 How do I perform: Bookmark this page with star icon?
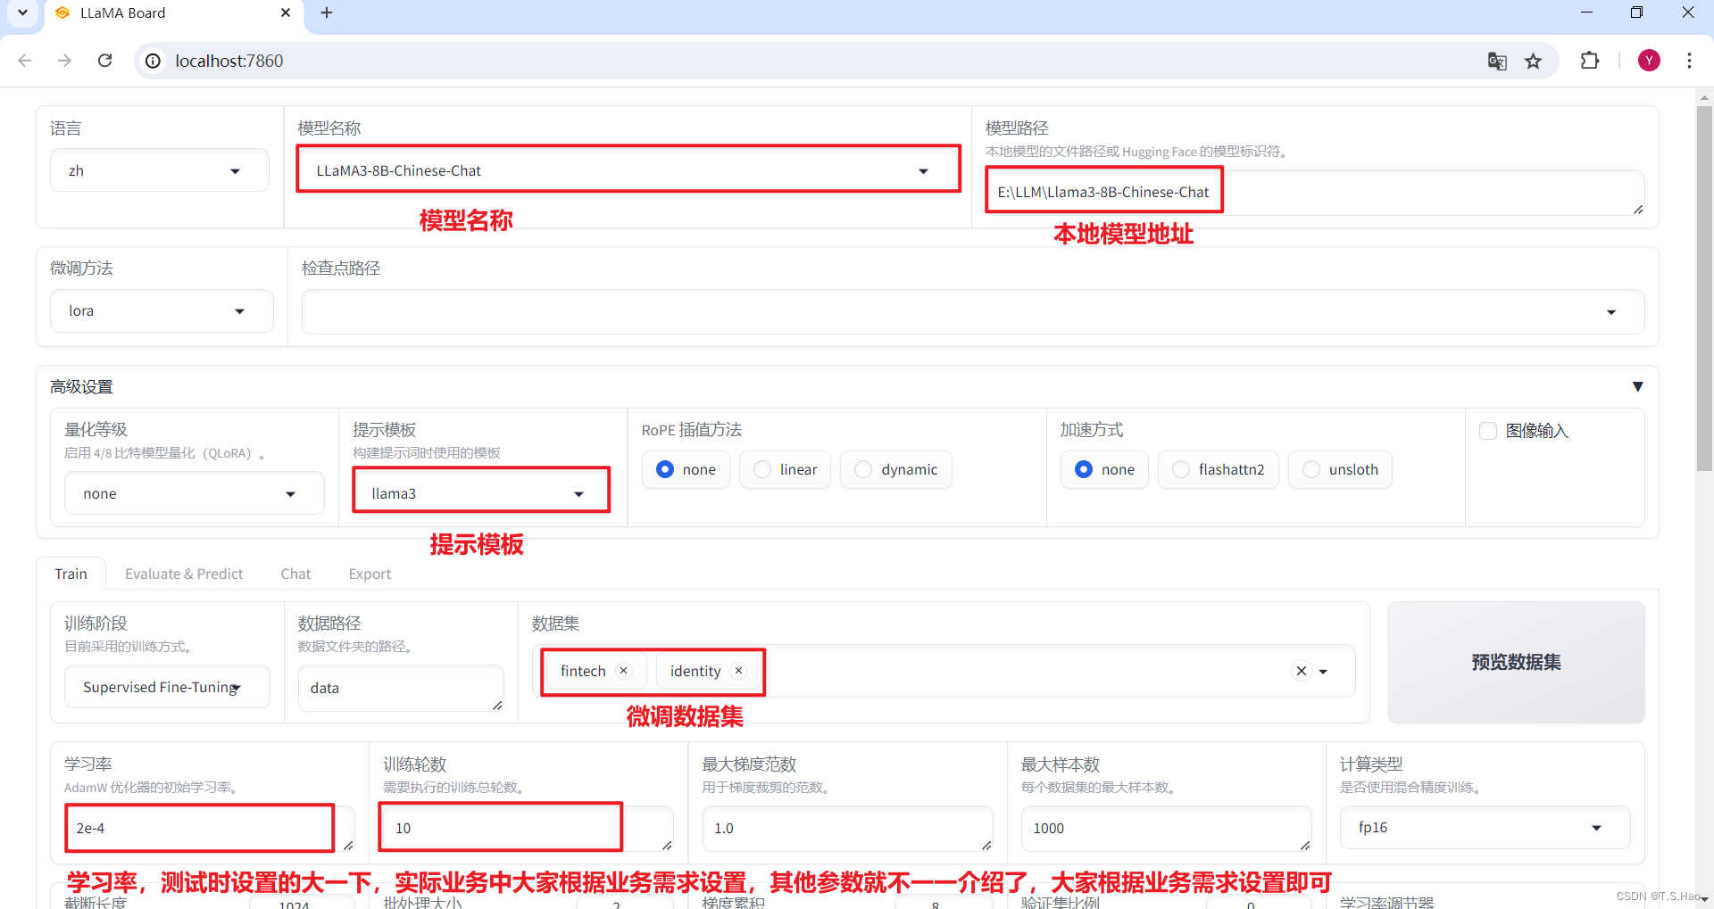(1534, 61)
